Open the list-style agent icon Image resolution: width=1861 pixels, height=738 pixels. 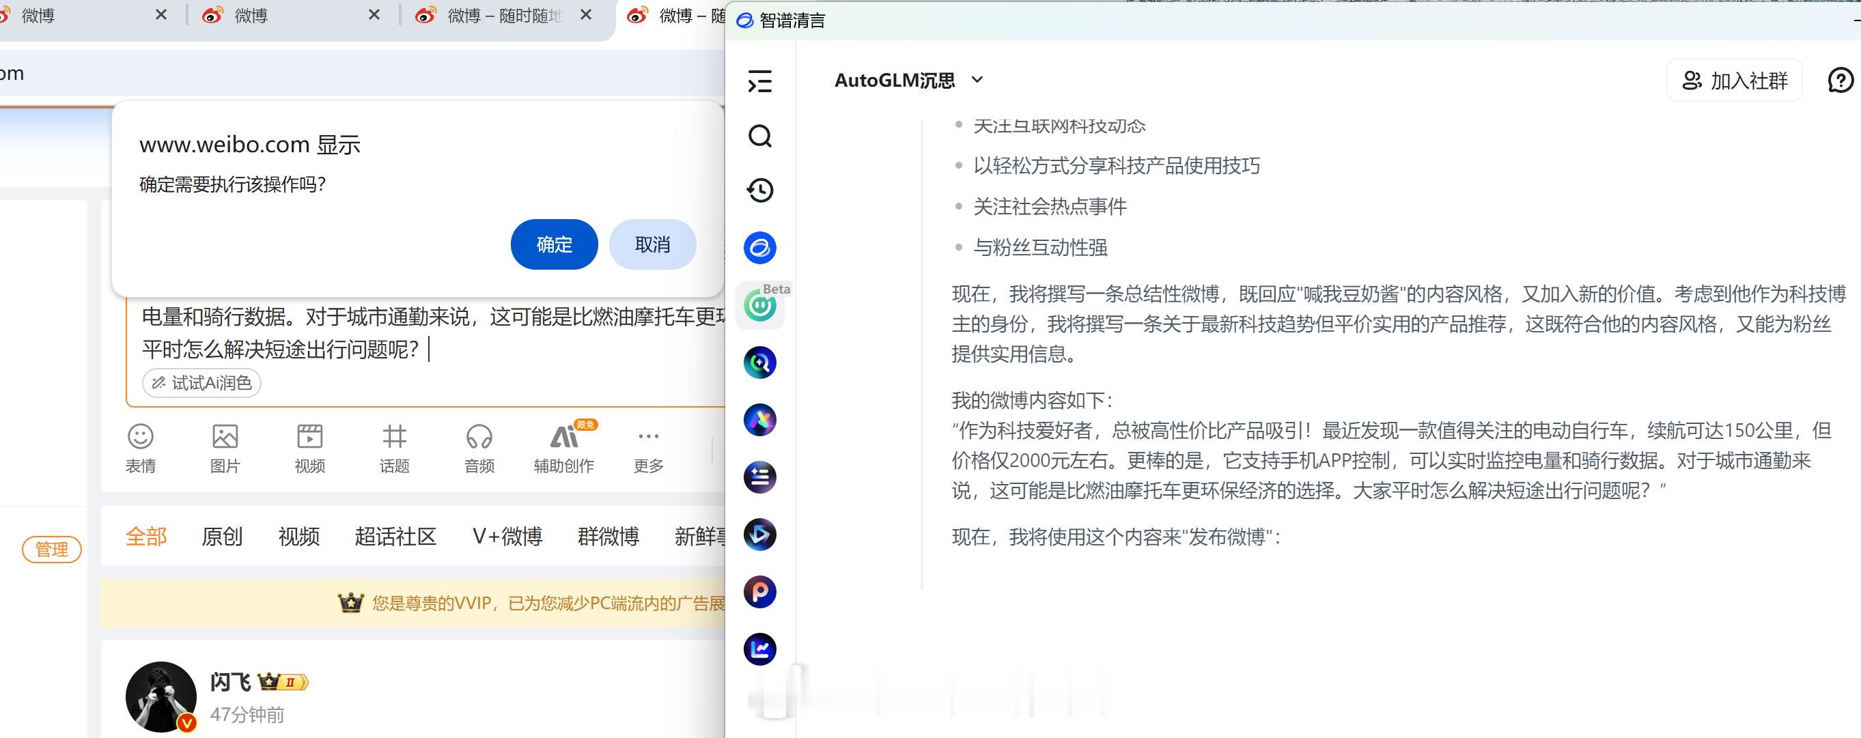point(760,477)
